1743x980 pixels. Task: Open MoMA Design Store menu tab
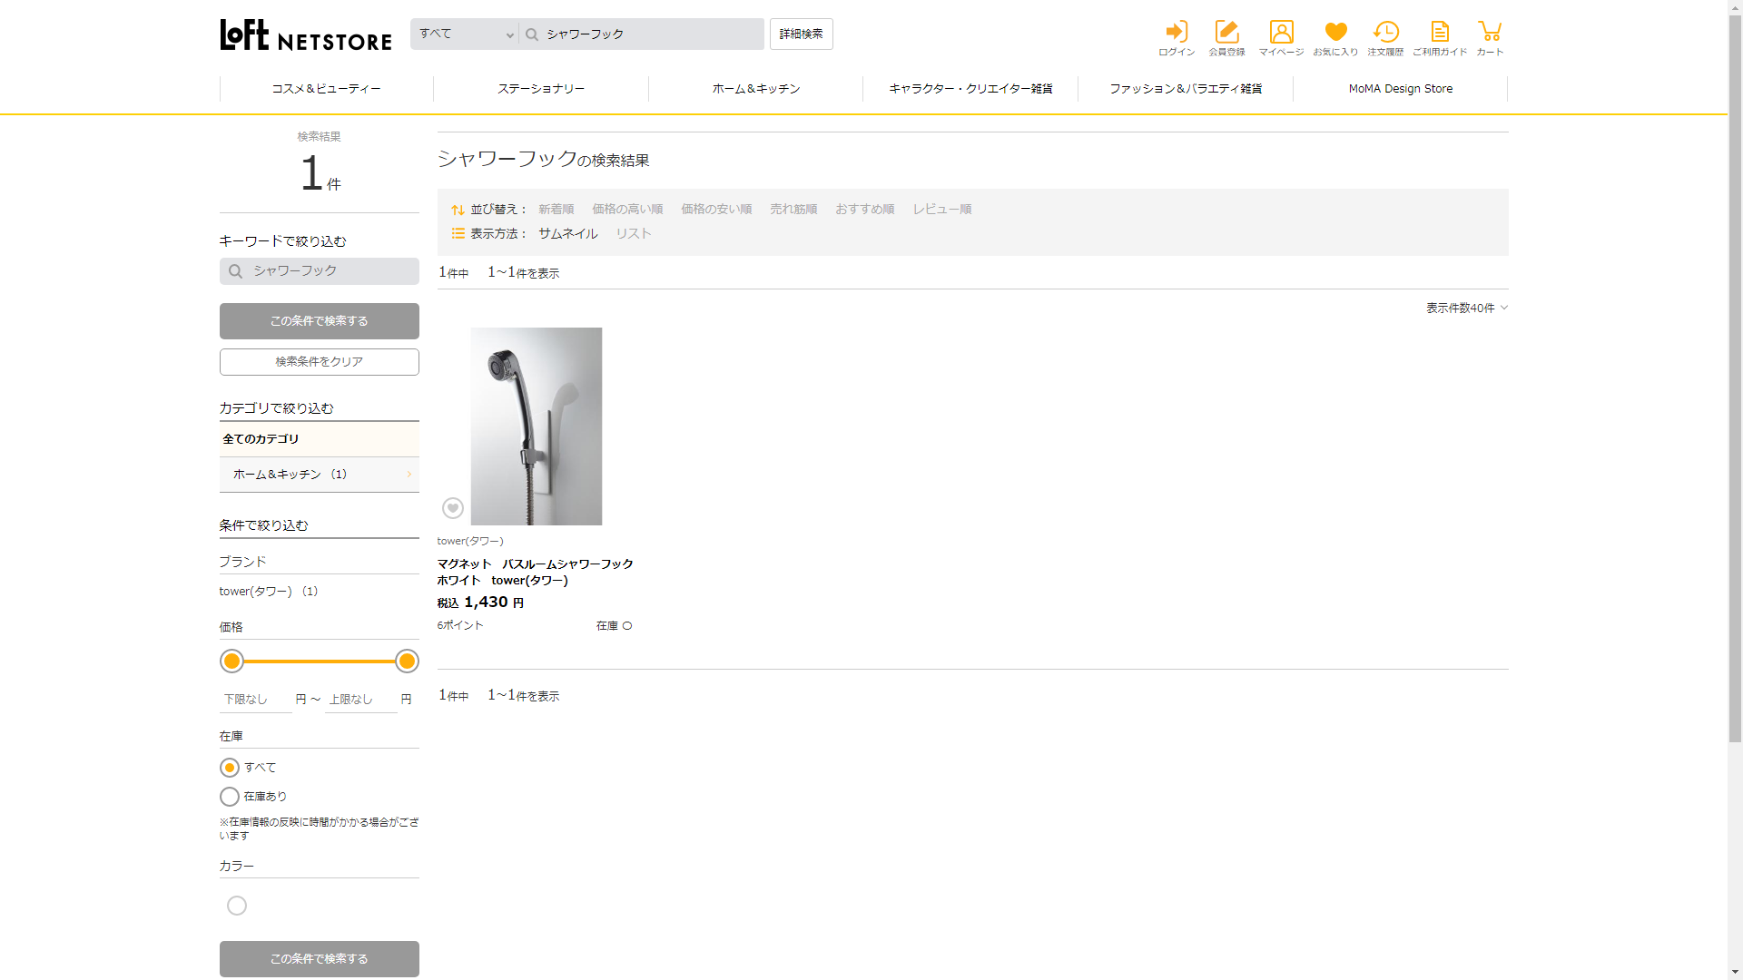coord(1400,89)
